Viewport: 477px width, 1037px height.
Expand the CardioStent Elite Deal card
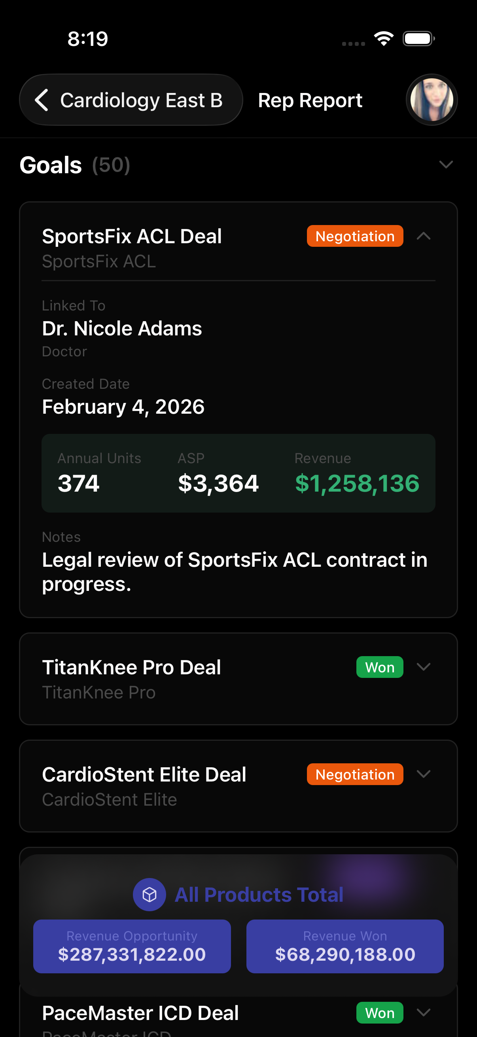pyautogui.click(x=424, y=774)
